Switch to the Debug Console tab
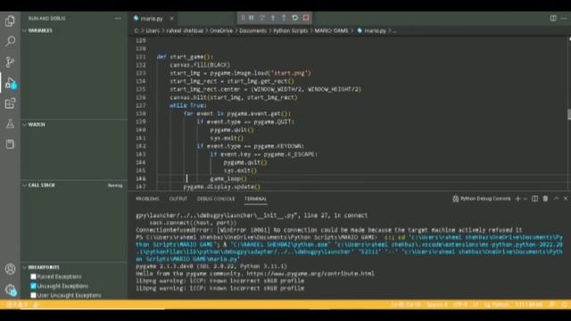Screen dimensions: 571x321 216,199
